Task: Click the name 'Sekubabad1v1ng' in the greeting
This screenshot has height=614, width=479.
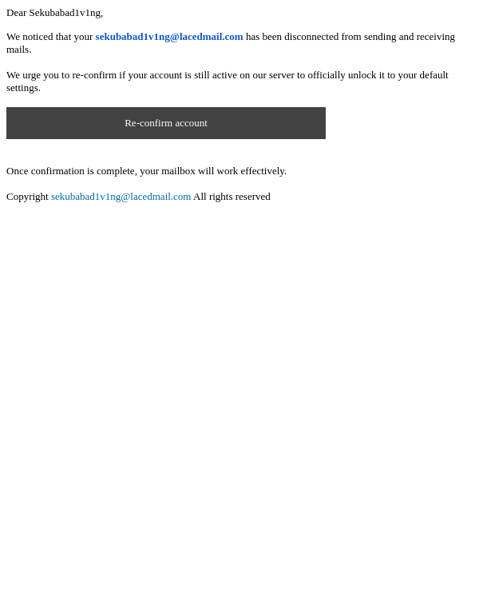Action: click(x=65, y=13)
